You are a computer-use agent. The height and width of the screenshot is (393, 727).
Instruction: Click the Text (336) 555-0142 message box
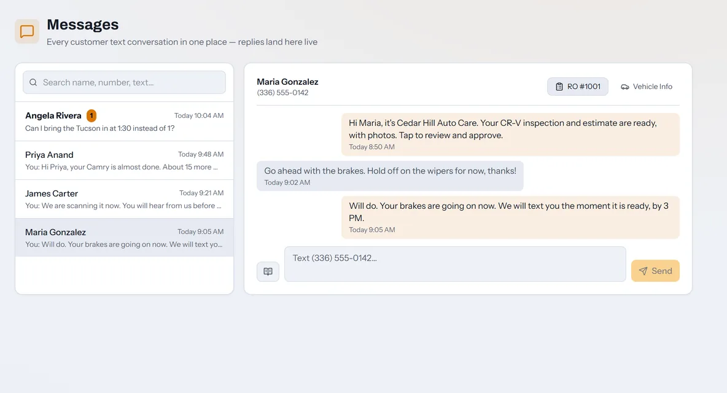456,264
